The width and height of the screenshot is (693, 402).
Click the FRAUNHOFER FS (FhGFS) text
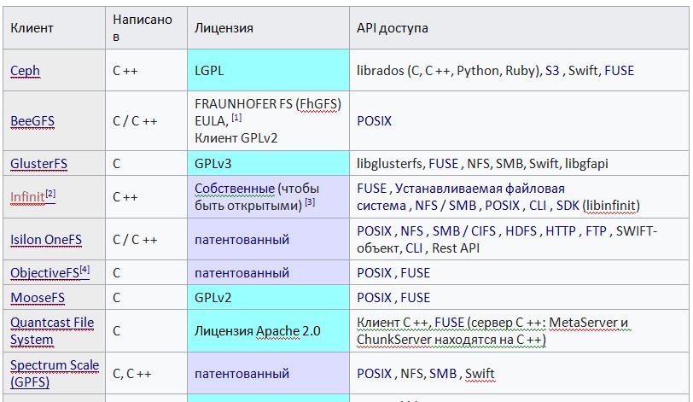click(268, 104)
